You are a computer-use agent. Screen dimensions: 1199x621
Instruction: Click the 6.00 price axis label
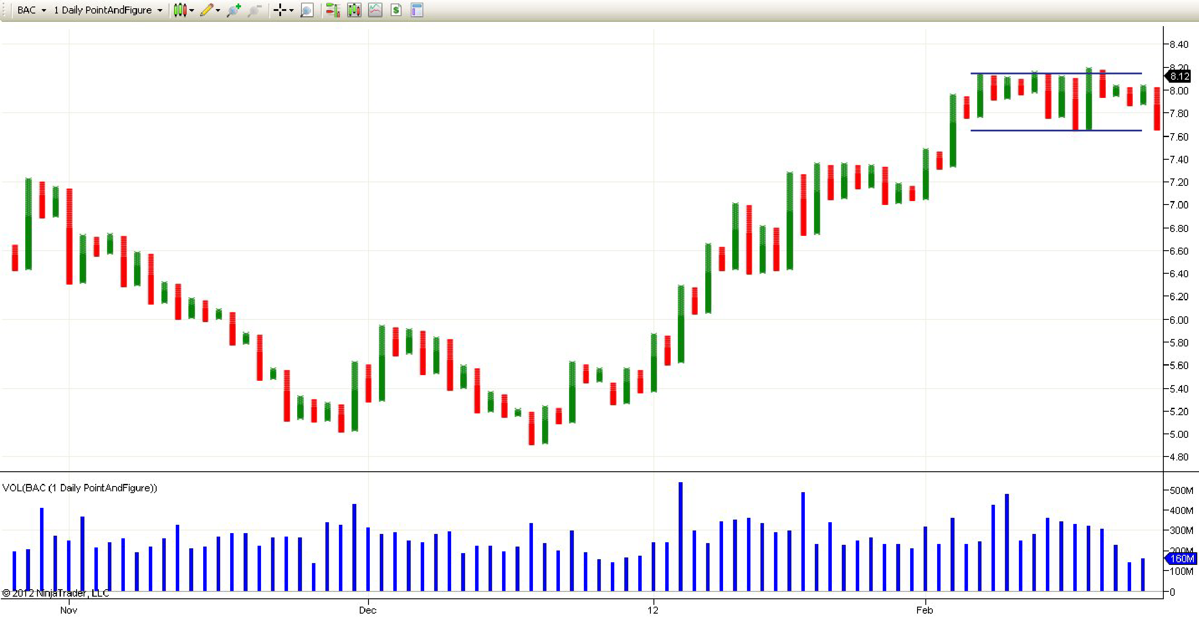[1179, 320]
